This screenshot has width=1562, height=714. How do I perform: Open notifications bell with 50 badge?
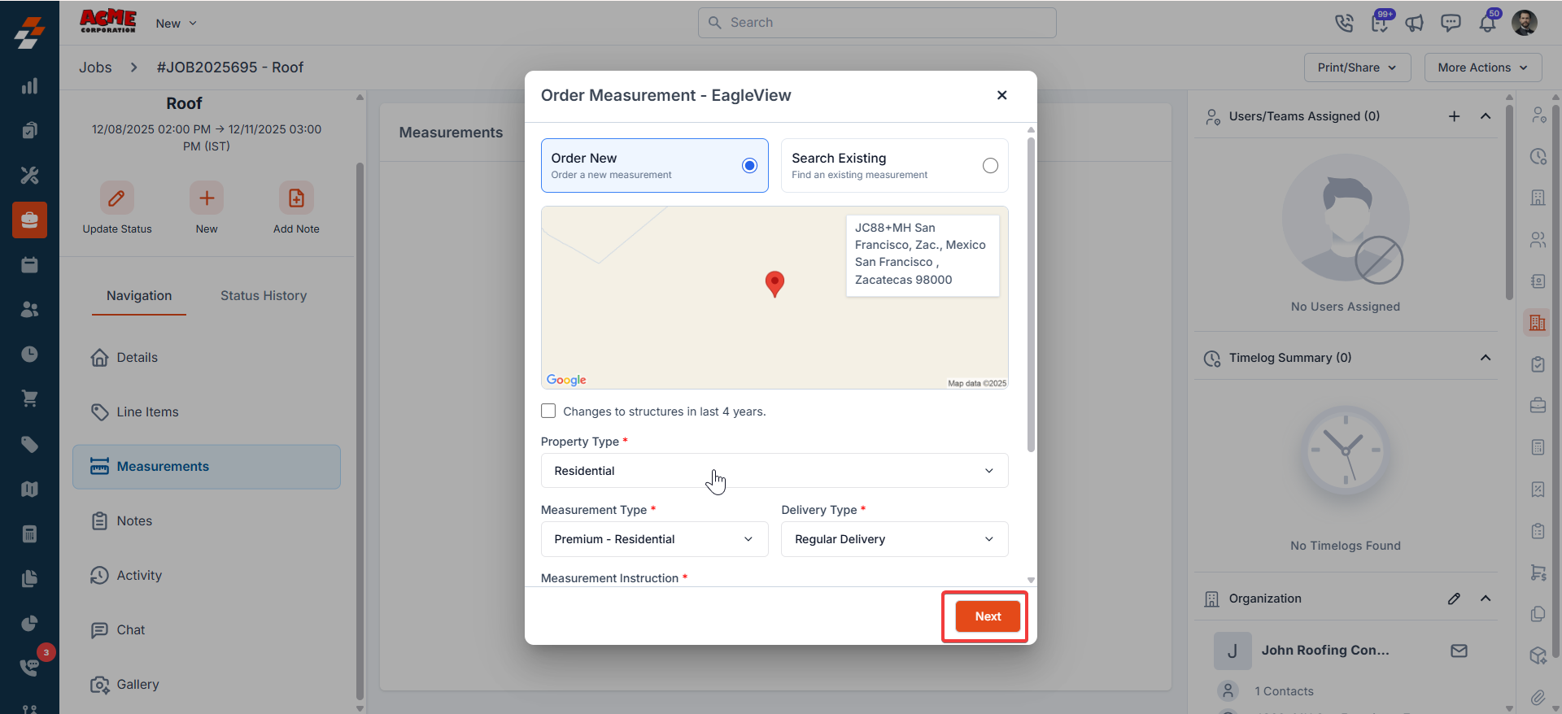[x=1487, y=22]
